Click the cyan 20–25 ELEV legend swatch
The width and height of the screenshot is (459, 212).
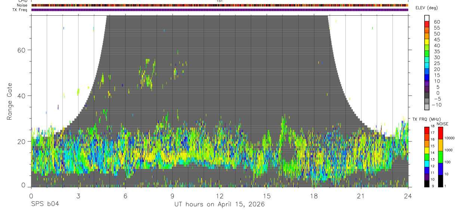pos(427,66)
